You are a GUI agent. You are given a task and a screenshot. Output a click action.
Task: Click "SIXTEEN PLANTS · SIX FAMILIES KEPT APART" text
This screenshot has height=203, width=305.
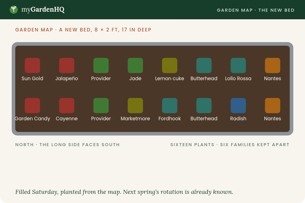click(230, 145)
